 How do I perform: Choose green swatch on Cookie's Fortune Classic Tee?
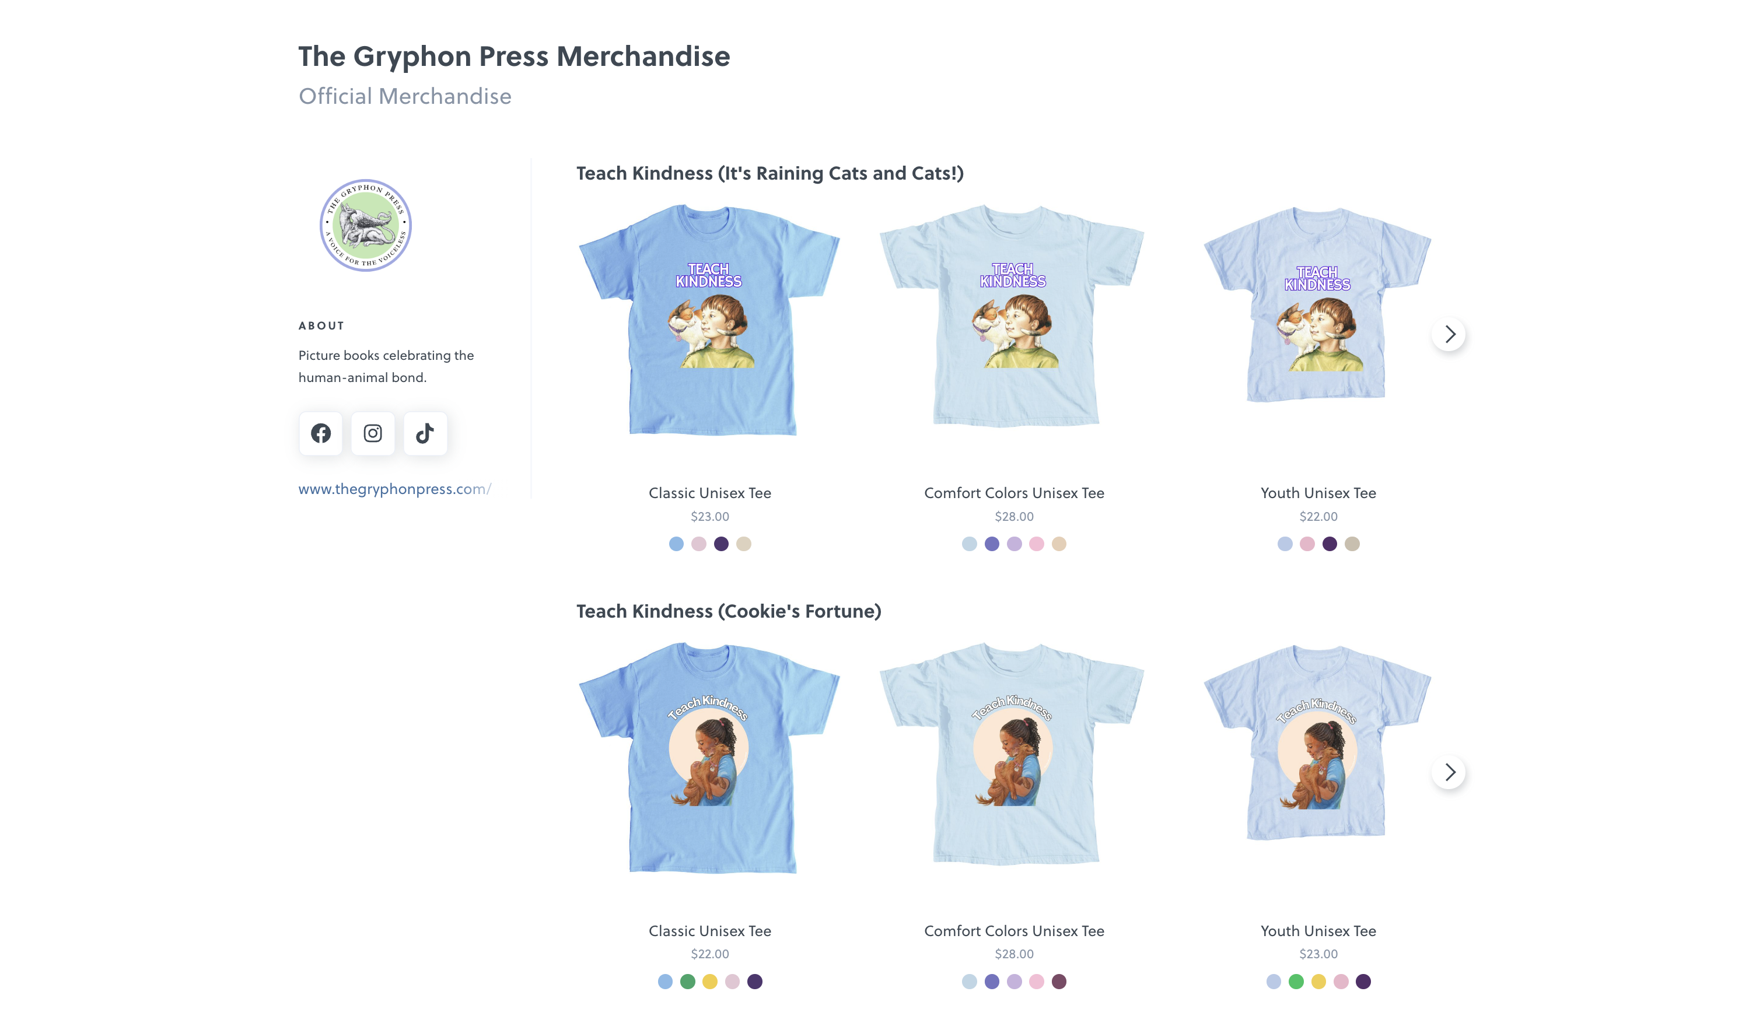[688, 982]
